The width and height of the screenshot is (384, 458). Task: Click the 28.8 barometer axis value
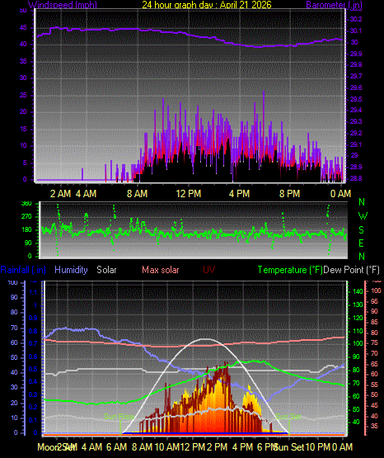(356, 178)
